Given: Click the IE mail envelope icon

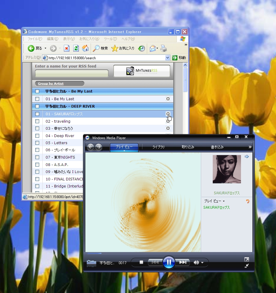Looking at the screenshot, I should pos(152,48).
